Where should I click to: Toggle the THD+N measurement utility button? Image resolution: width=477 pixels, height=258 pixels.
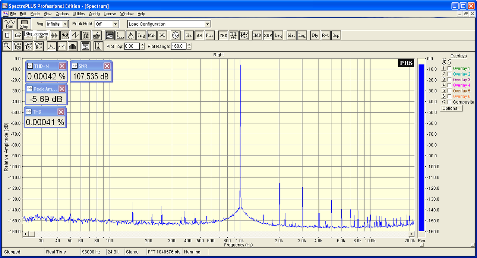coord(234,35)
